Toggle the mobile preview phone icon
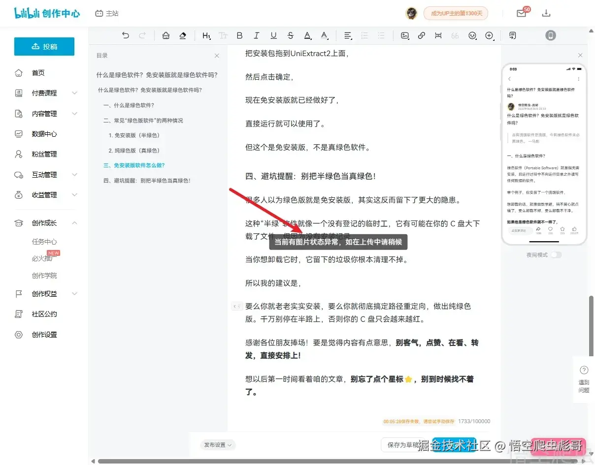The height and width of the screenshot is (465, 595). pos(551,35)
